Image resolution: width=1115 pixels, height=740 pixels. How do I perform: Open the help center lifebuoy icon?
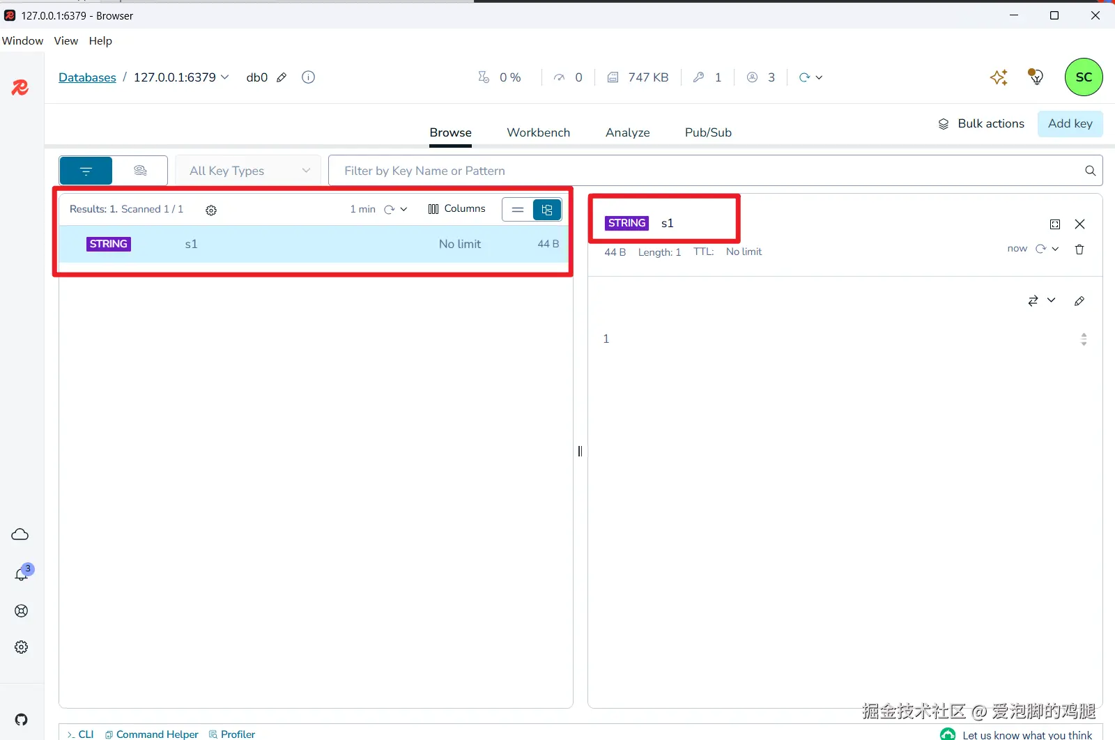[22, 611]
